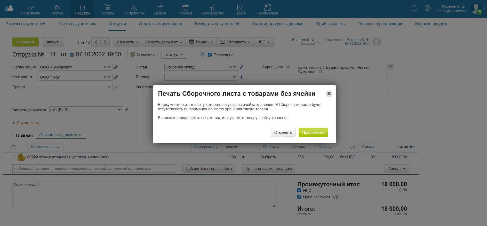Click the Адрес доставки text field
Screen dimensions: 487x226
tap(342, 74)
